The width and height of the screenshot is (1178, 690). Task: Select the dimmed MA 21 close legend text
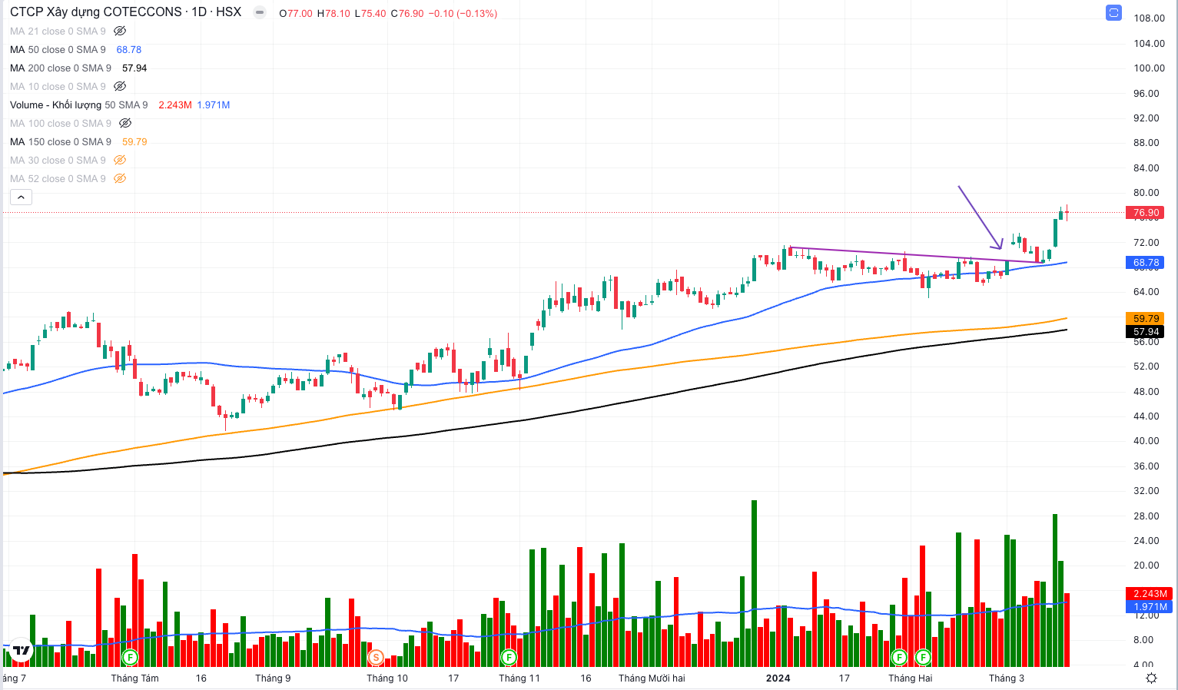click(x=58, y=32)
